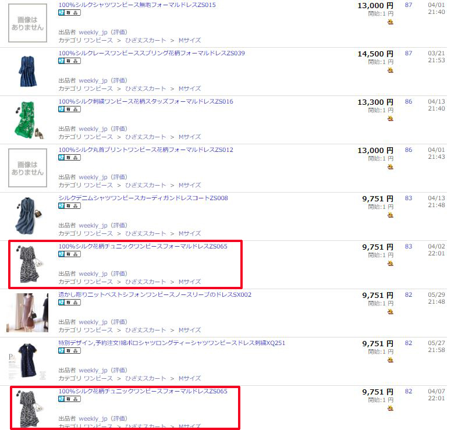Click the new-item badge under the ZS008 listing
This screenshot has height=430, width=465.
(x=69, y=206)
